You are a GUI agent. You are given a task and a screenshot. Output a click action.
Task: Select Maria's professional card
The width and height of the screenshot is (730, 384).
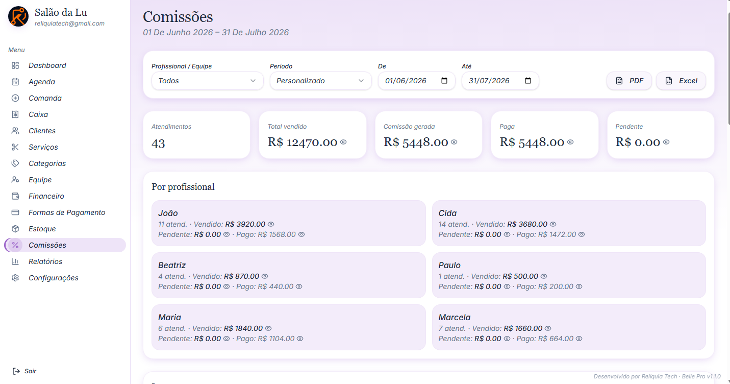289,327
